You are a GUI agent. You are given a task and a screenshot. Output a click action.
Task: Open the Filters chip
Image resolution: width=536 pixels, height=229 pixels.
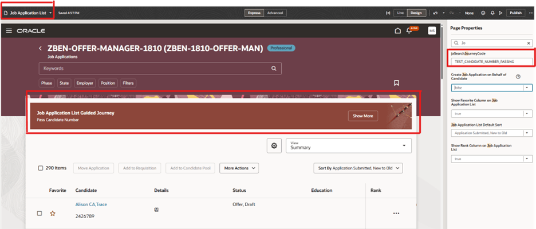point(128,83)
